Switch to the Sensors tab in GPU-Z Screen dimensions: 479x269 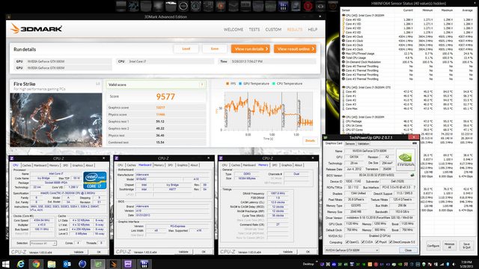click(350, 143)
